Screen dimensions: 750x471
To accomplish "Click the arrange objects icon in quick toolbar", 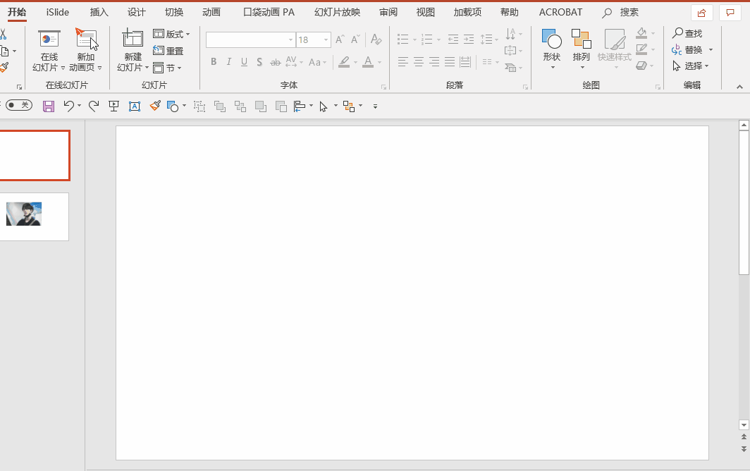I will tap(349, 106).
